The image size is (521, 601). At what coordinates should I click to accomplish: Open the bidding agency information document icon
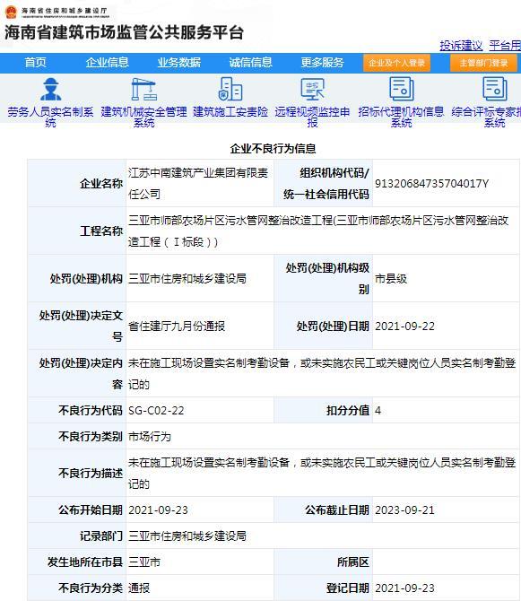point(401,89)
